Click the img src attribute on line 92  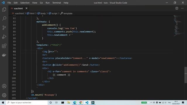pos(53,52)
